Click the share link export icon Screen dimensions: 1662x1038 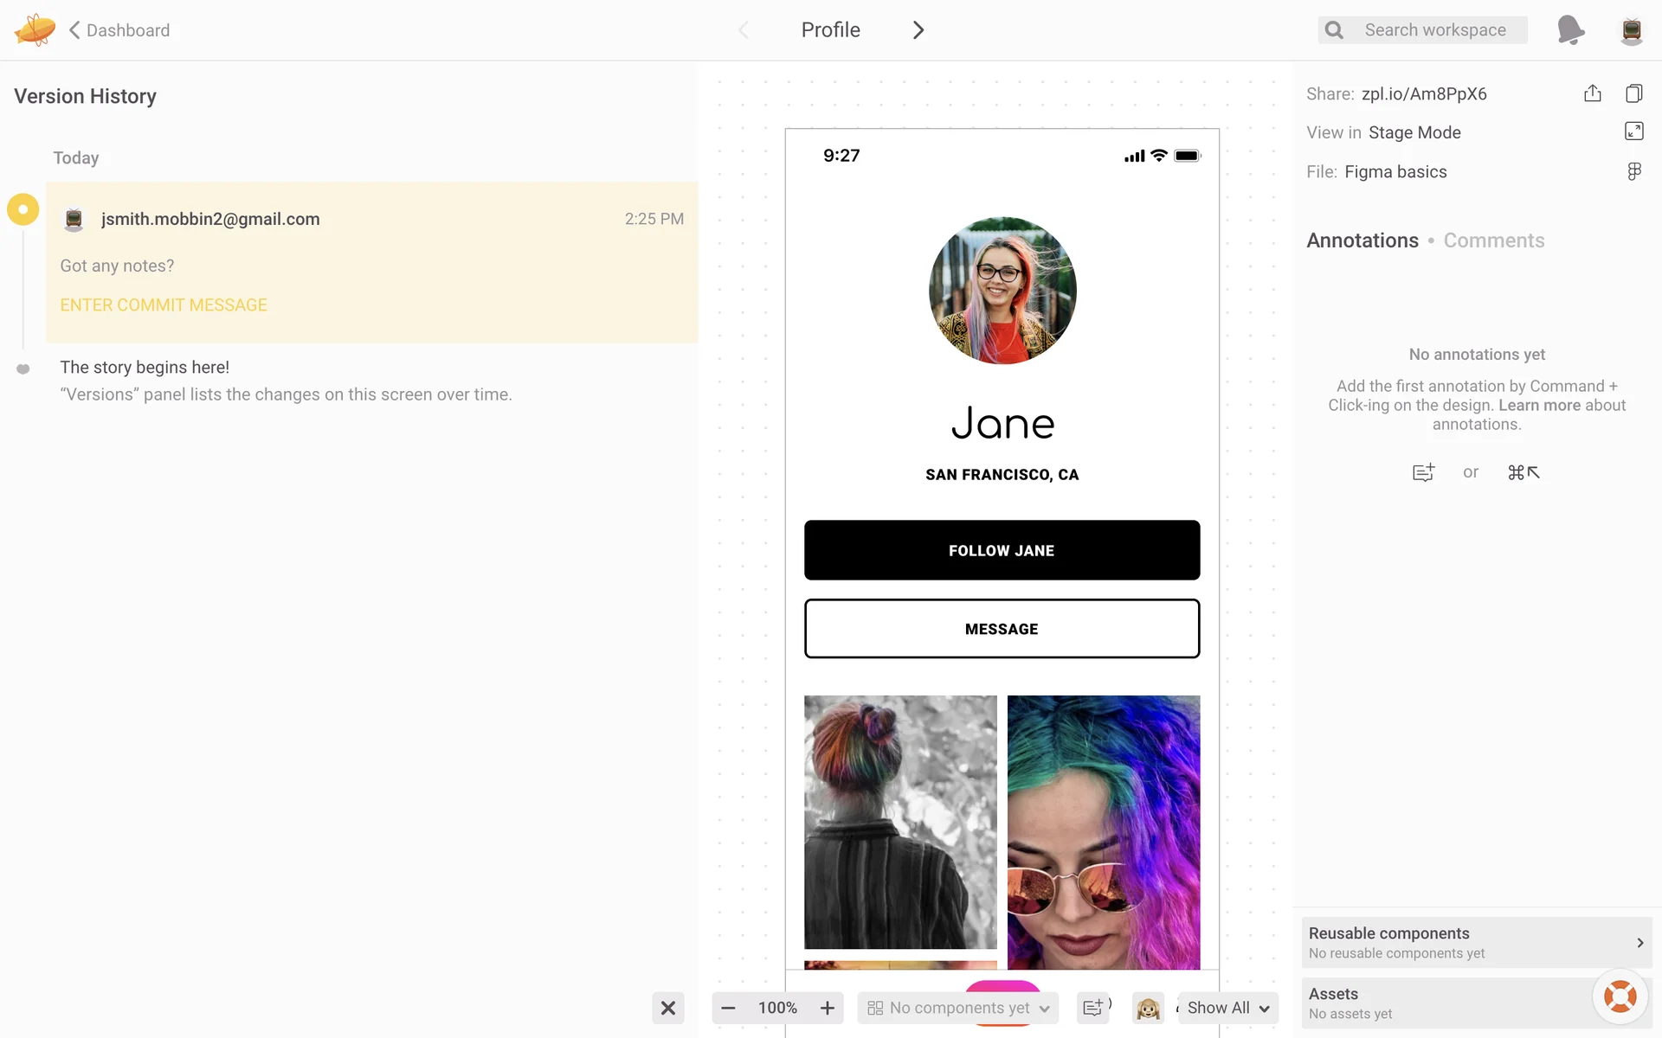click(1592, 93)
